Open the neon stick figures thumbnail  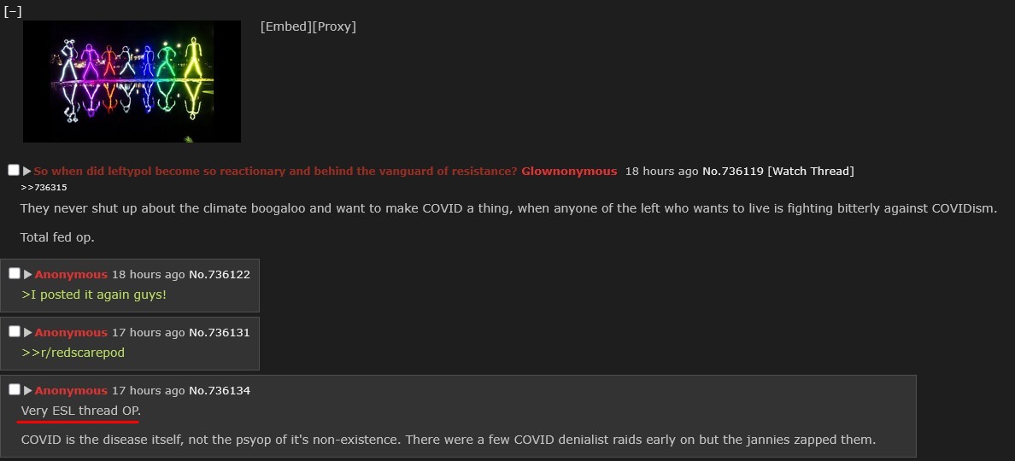click(132, 81)
